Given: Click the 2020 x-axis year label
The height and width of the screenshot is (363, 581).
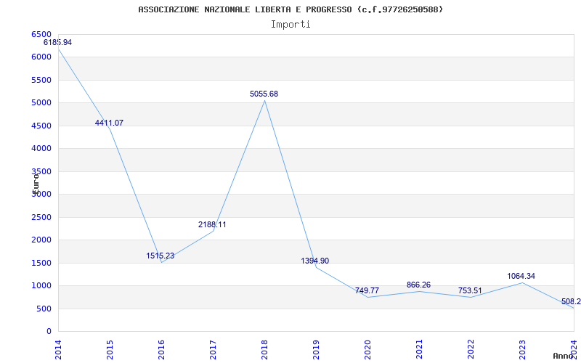Looking at the screenshot, I should pyautogui.click(x=367, y=350).
